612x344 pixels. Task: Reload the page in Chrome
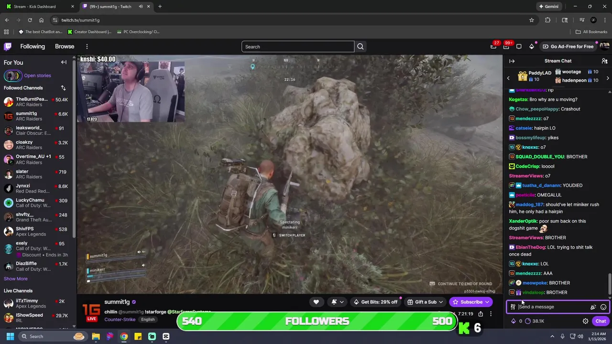(30, 20)
